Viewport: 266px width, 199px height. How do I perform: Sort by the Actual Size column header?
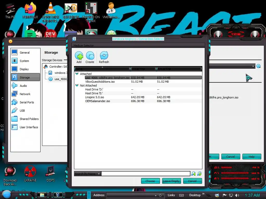pos(179,69)
